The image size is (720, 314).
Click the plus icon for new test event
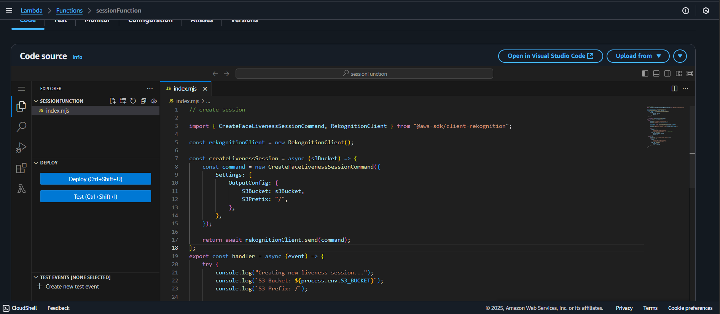40,286
